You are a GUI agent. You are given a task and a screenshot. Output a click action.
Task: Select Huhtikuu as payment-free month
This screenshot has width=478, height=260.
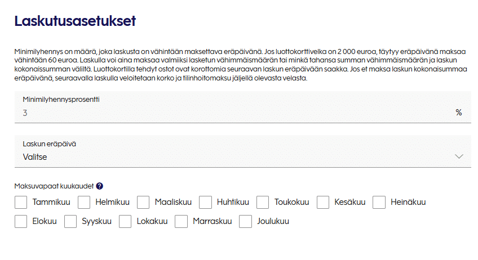click(206, 202)
